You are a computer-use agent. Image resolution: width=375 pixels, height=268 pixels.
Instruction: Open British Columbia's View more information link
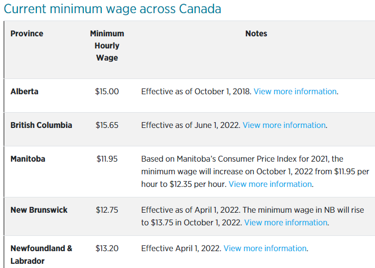point(284,125)
